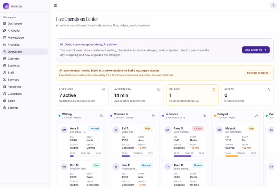Screen dimensions: 280x187
Task: Click Ama B. timeline progress bar
Action: [85, 156]
